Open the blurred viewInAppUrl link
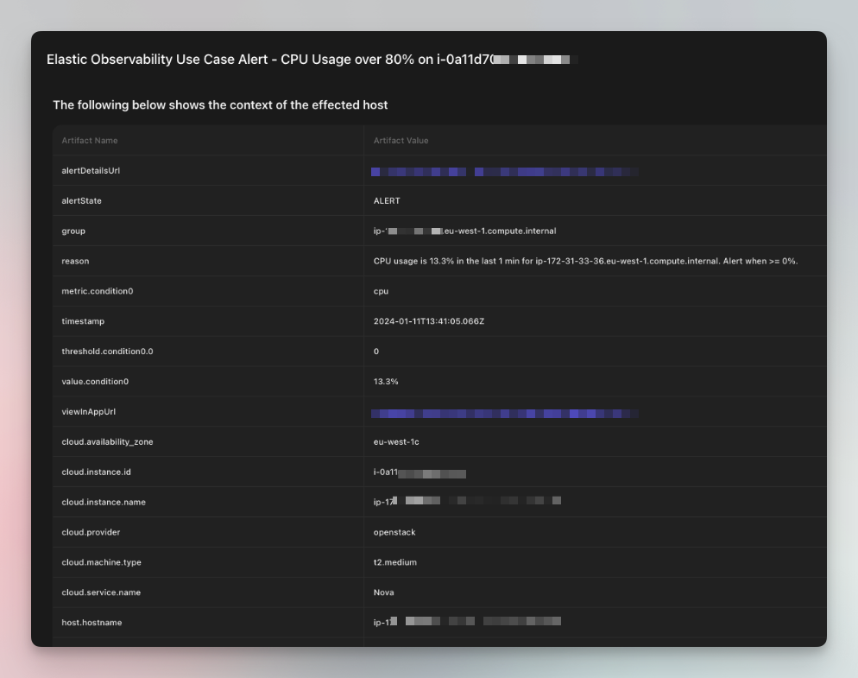858x678 pixels. pyautogui.click(x=504, y=414)
